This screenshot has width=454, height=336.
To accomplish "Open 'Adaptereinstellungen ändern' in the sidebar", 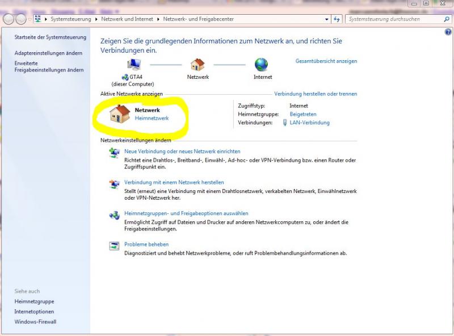I will (48, 53).
